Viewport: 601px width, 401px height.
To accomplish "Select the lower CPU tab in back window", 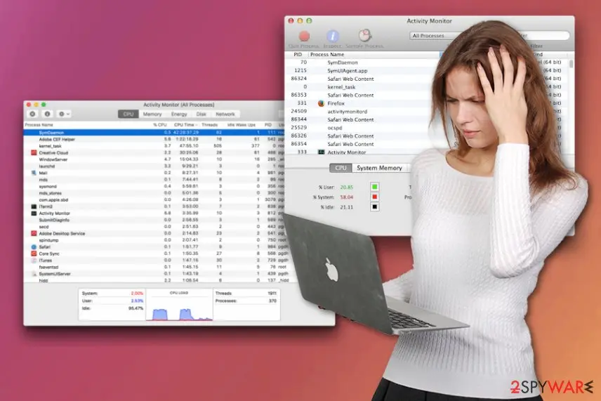I will point(341,168).
